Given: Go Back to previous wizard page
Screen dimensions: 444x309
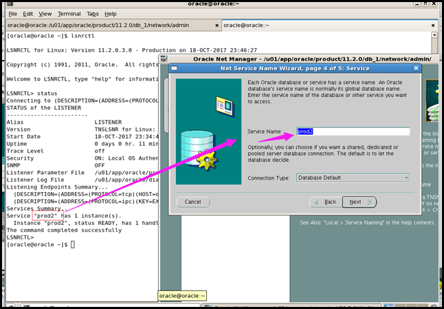Looking at the screenshot, I should click(x=326, y=202).
